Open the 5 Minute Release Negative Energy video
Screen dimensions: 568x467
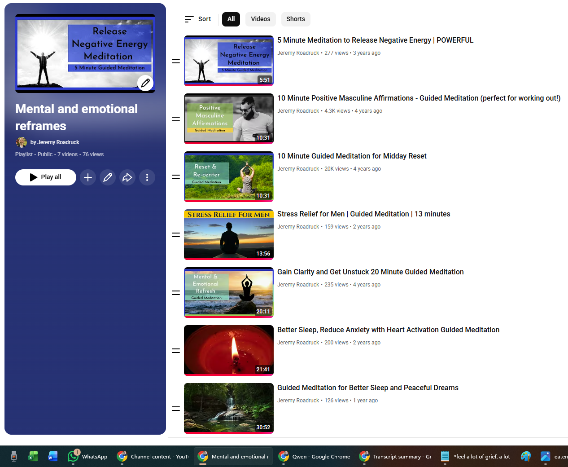375,40
